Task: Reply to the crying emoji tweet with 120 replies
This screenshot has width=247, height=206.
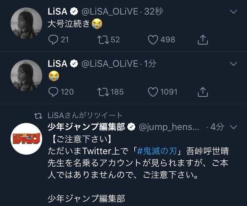Action: pos(54,92)
